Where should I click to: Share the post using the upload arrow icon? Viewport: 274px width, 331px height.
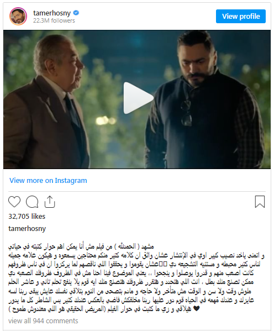point(50,202)
